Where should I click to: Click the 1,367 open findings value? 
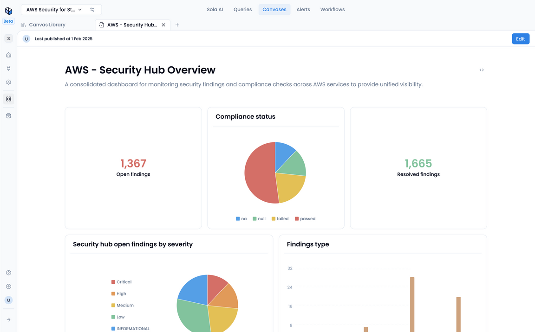133,163
